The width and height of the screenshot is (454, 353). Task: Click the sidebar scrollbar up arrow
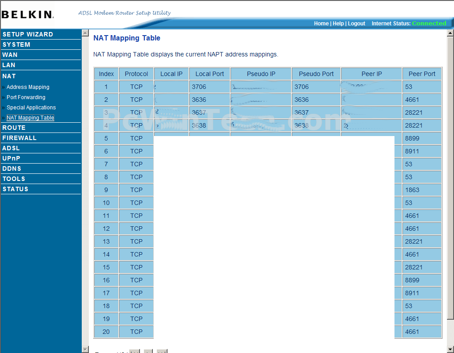pyautogui.click(x=85, y=33)
